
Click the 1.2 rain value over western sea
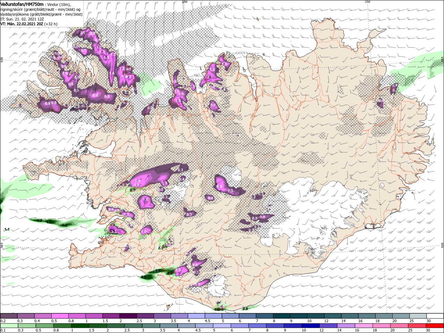coord(64,225)
